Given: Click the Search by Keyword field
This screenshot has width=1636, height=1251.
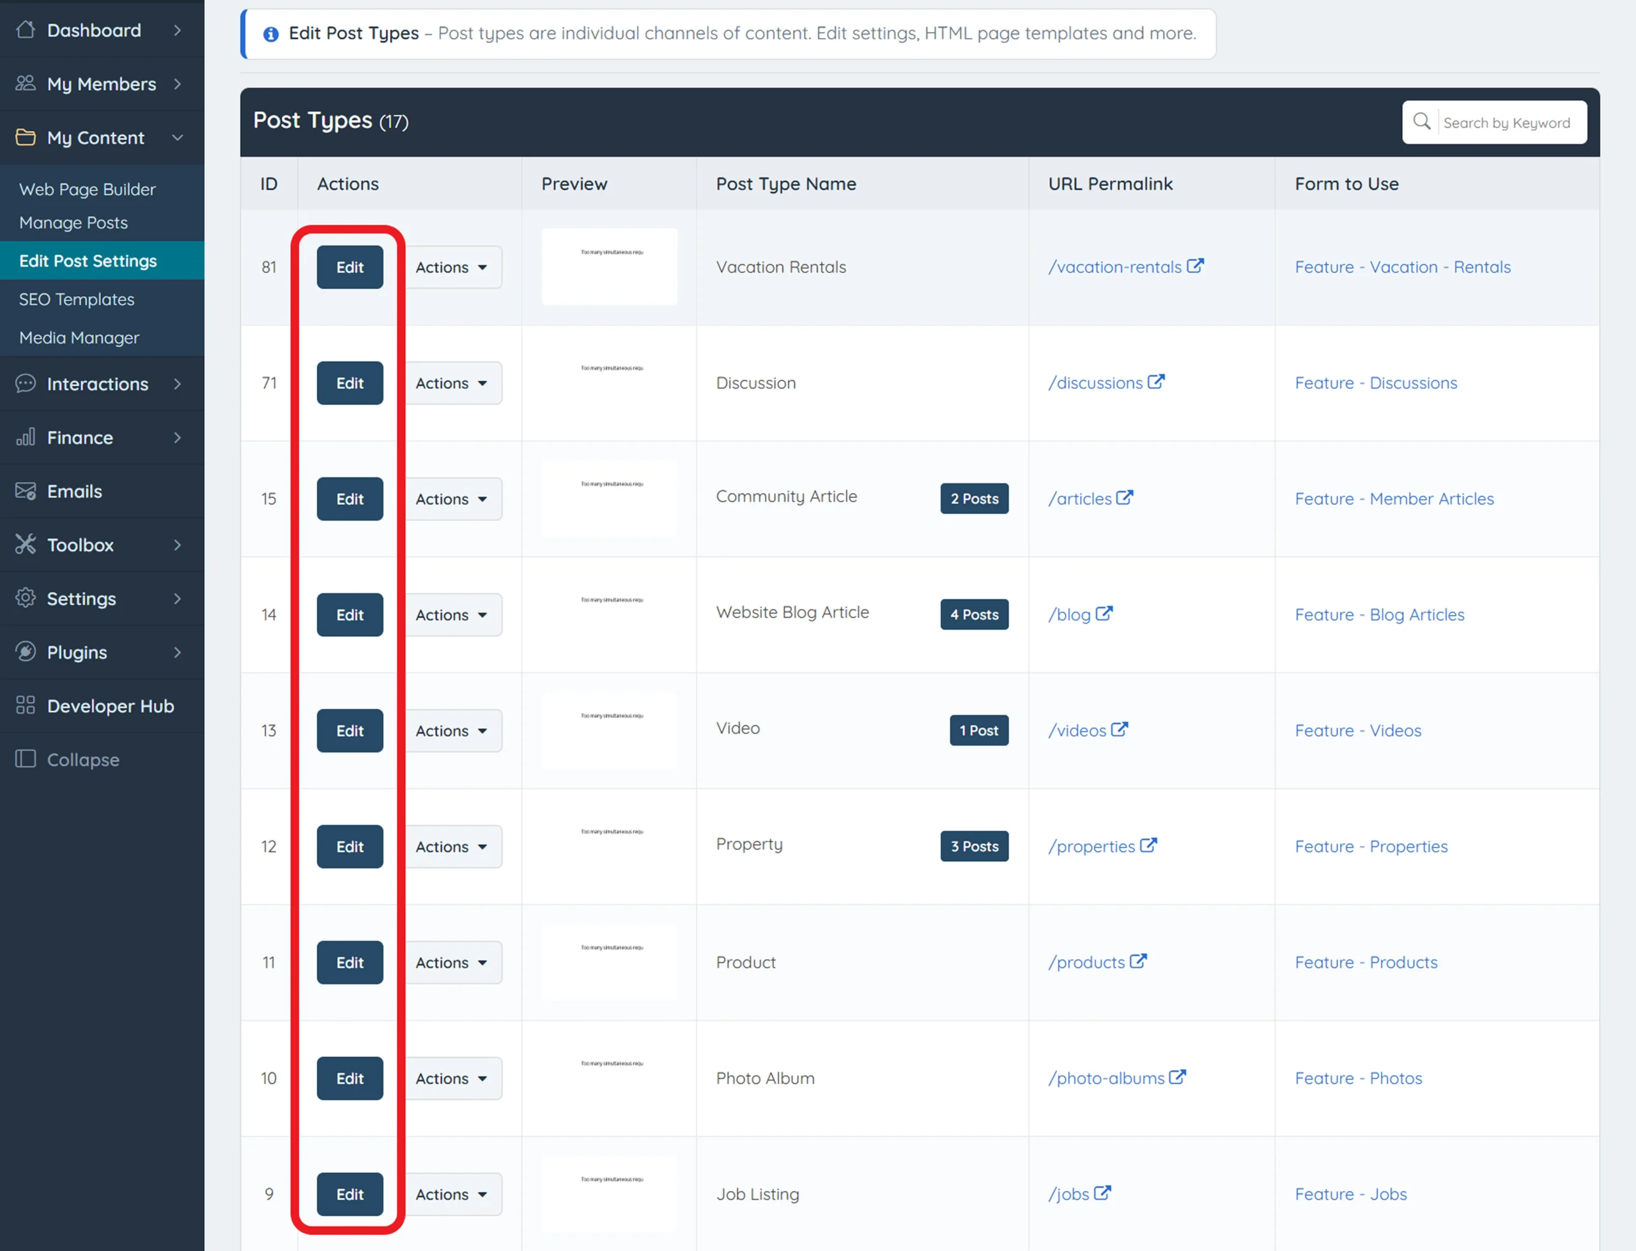Looking at the screenshot, I should tap(1506, 123).
